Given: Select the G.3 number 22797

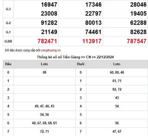Looking at the screenshot, I should pos(93,14).
